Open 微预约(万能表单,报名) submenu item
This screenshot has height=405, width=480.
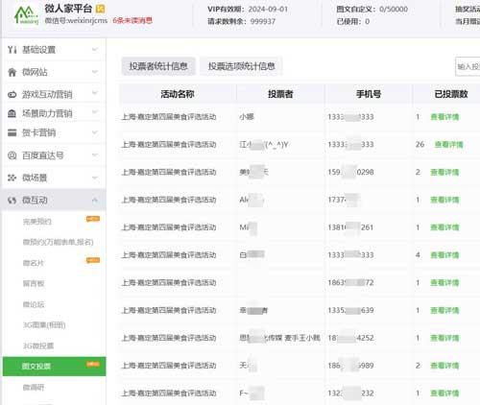pos(58,242)
